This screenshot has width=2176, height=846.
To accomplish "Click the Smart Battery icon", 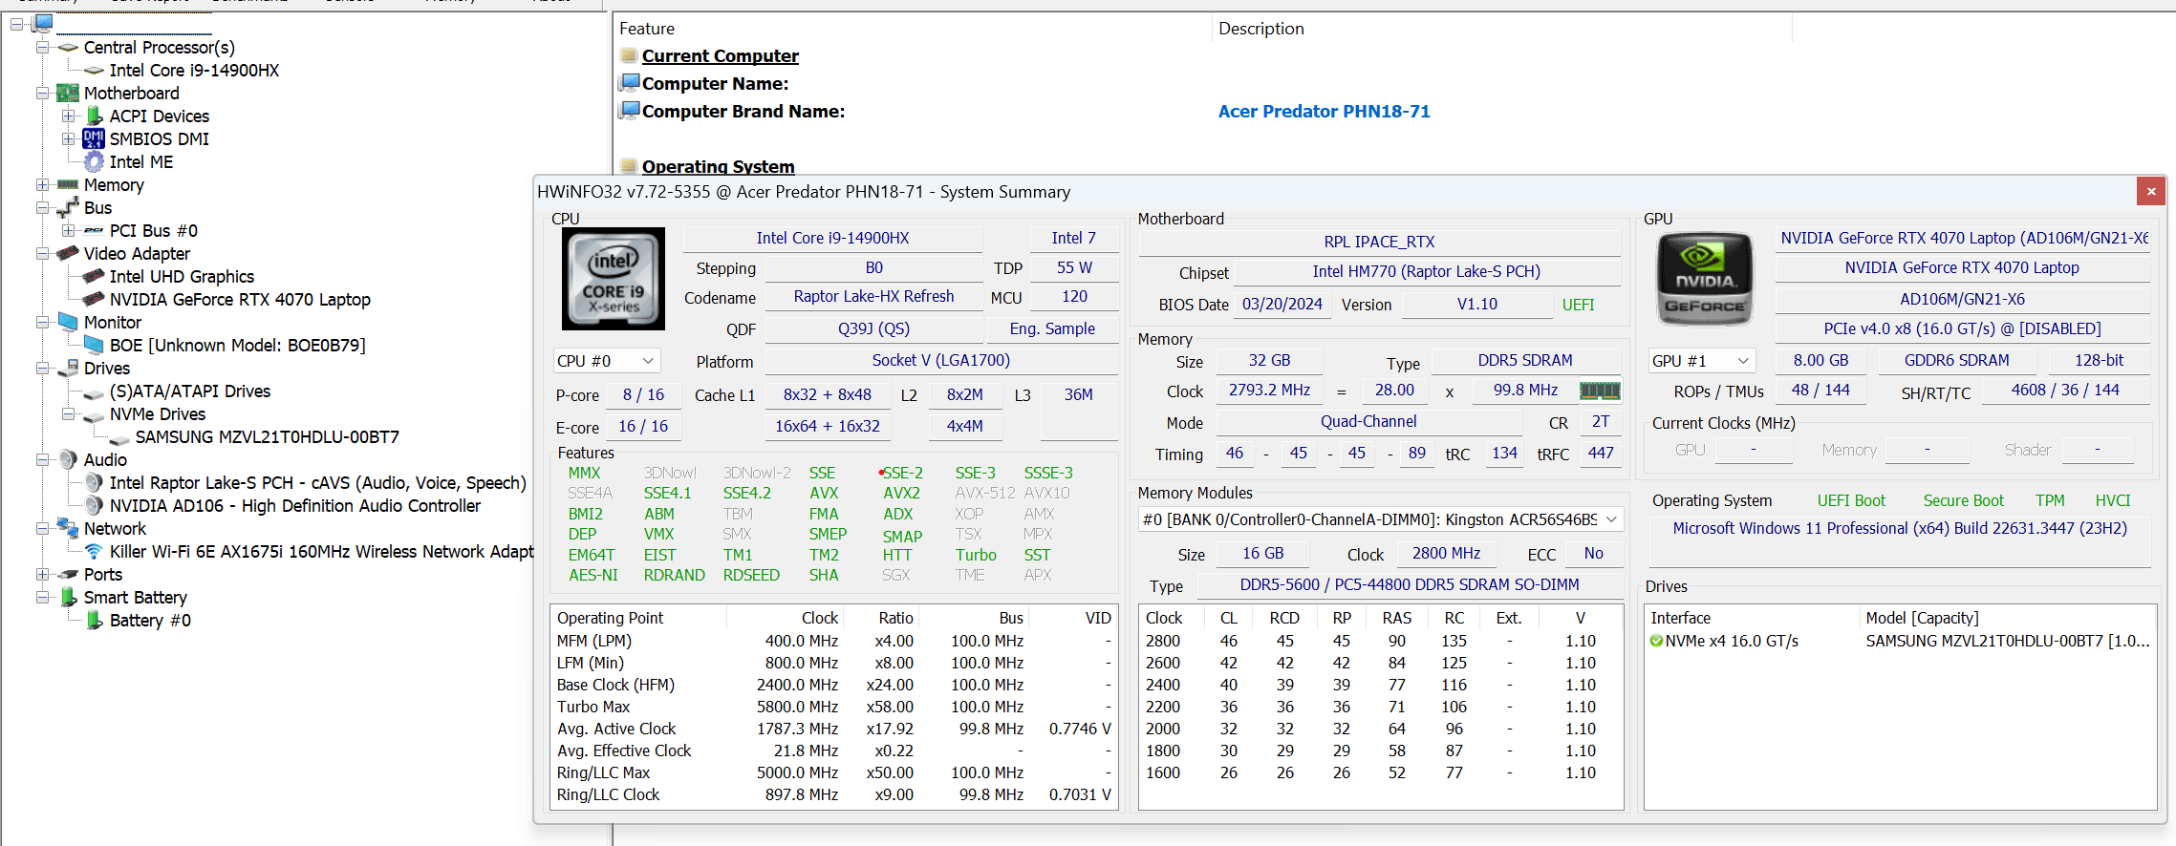I will [x=68, y=598].
